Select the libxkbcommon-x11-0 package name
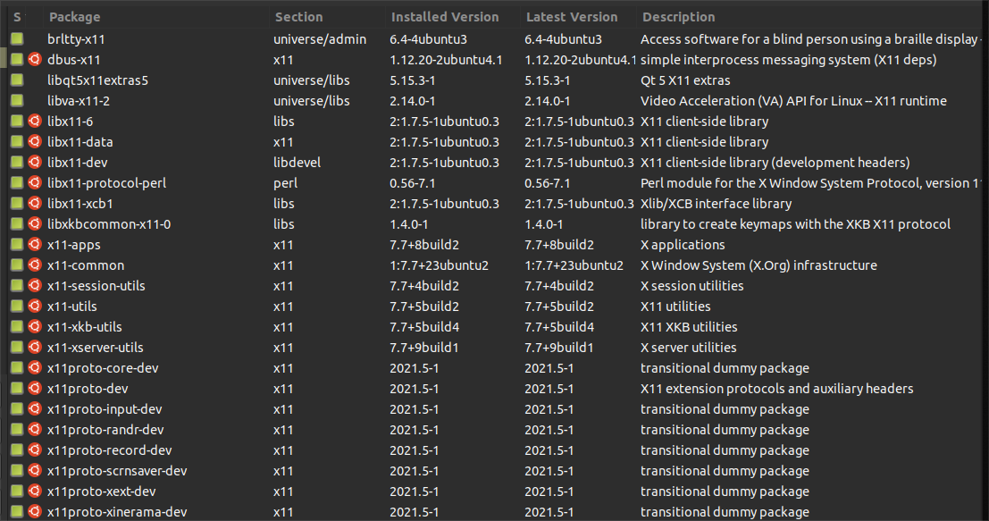 tap(108, 224)
